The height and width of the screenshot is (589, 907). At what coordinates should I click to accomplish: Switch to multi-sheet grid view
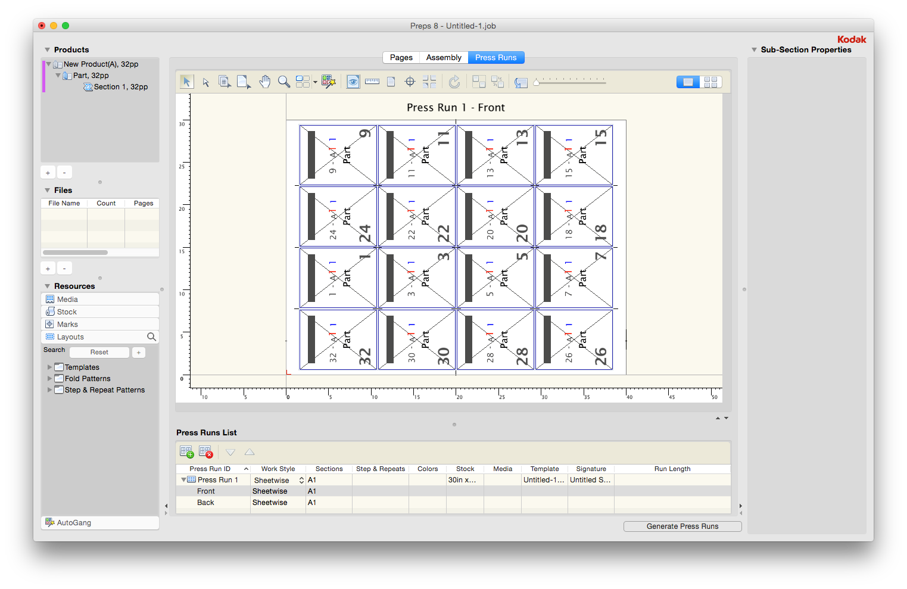pyautogui.click(x=710, y=82)
